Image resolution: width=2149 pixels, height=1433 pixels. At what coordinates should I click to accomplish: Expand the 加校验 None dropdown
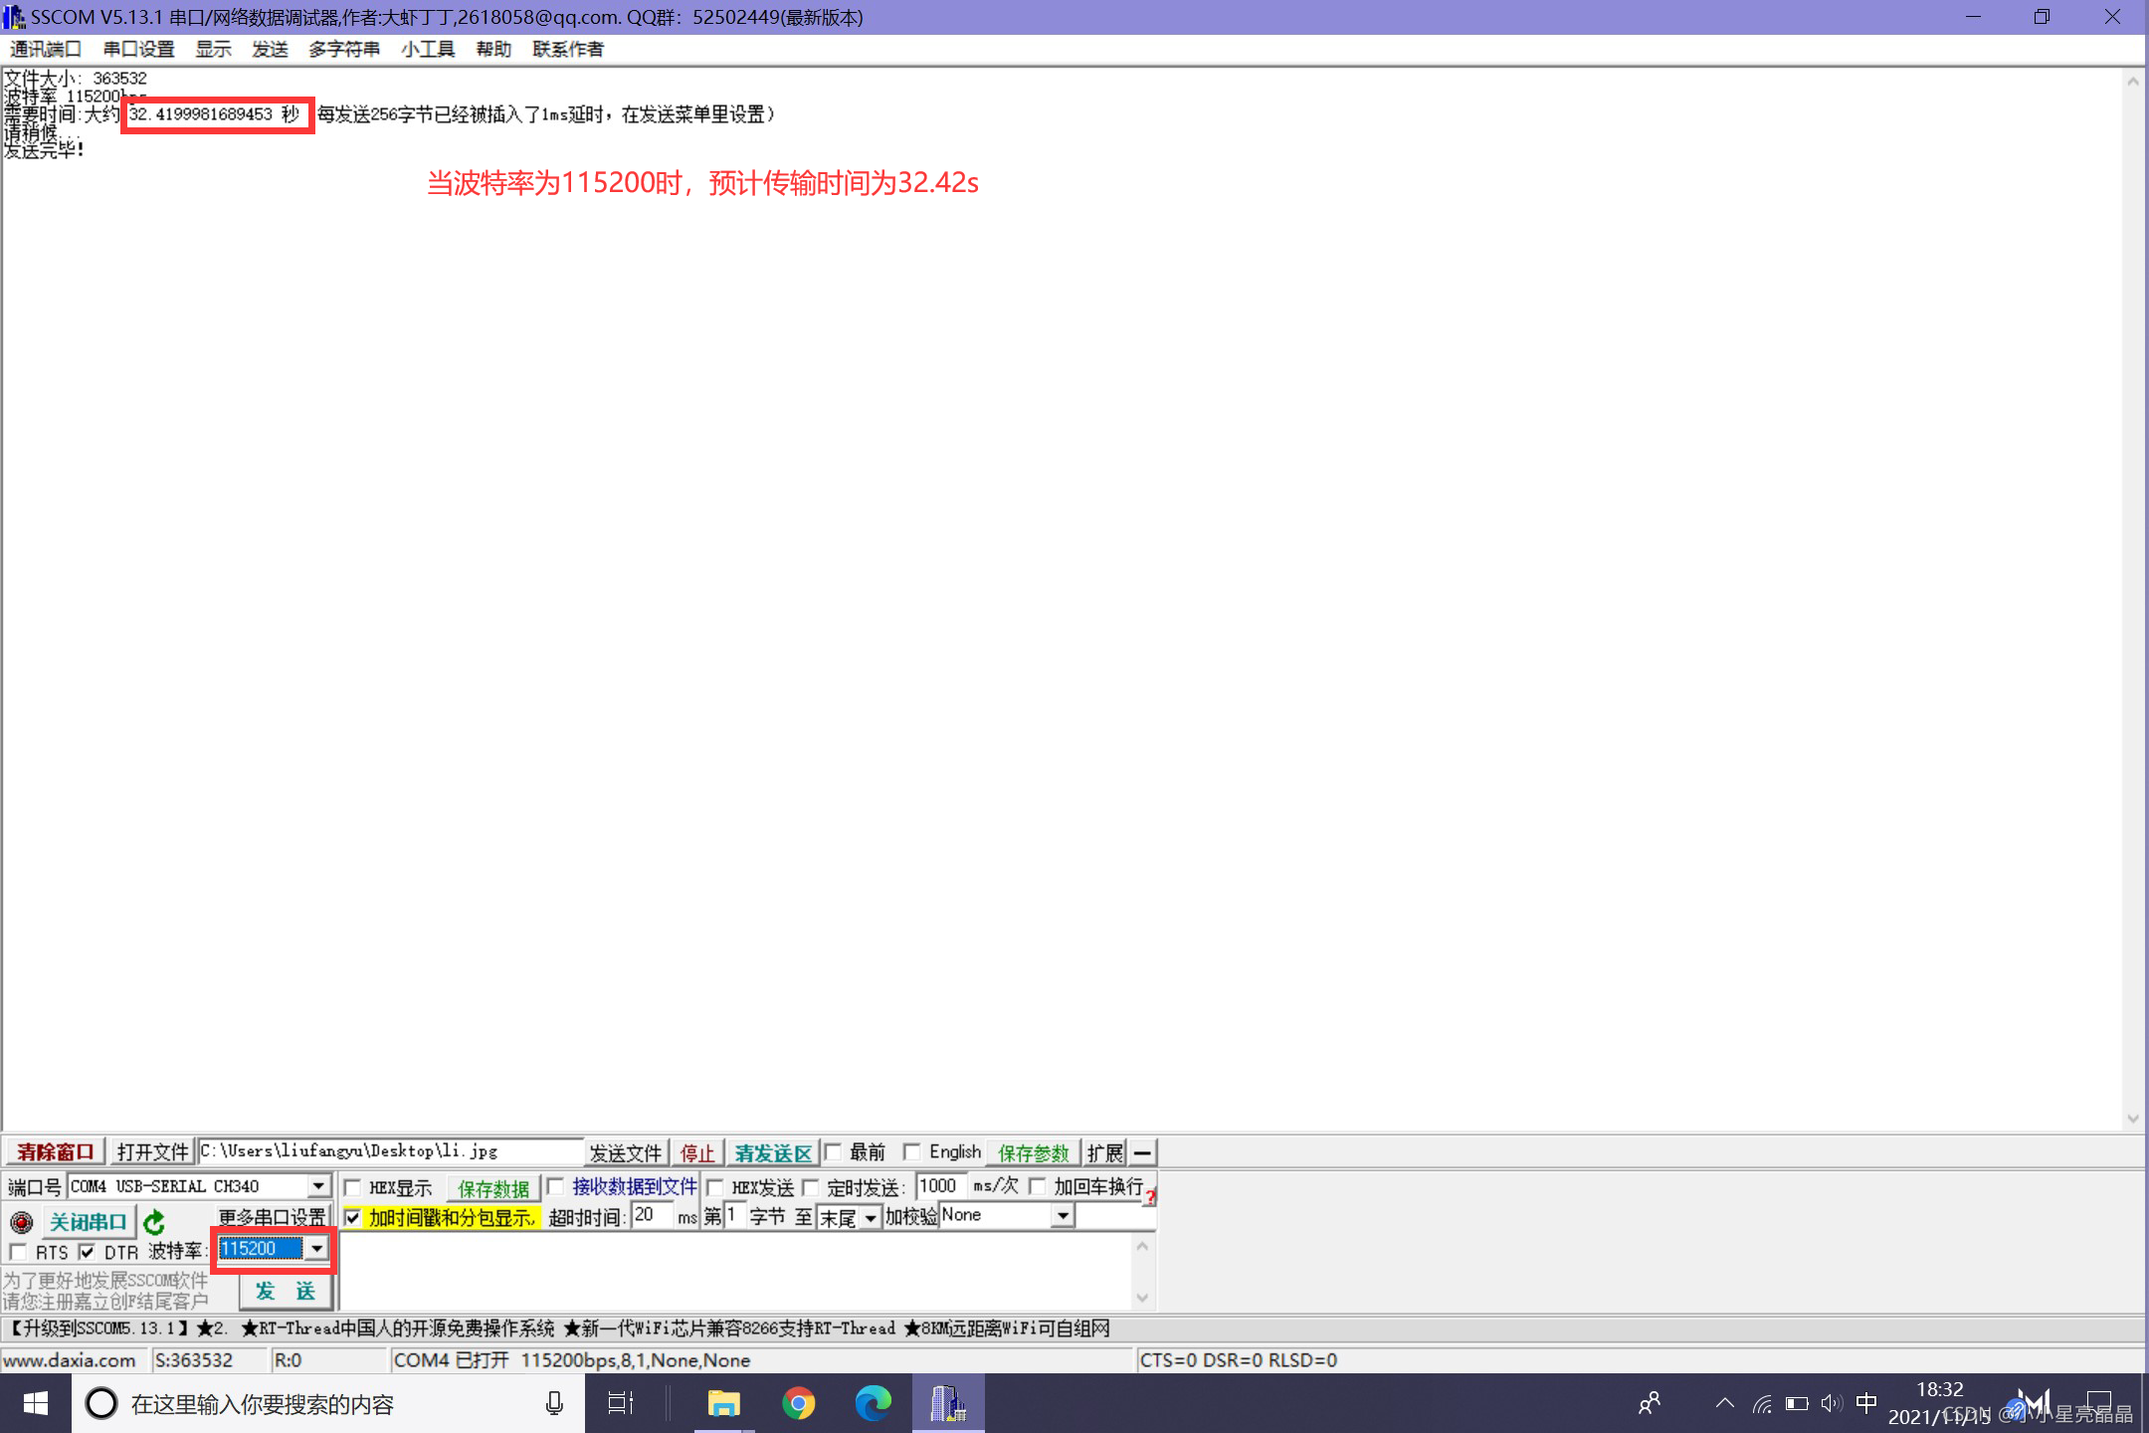1063,1216
